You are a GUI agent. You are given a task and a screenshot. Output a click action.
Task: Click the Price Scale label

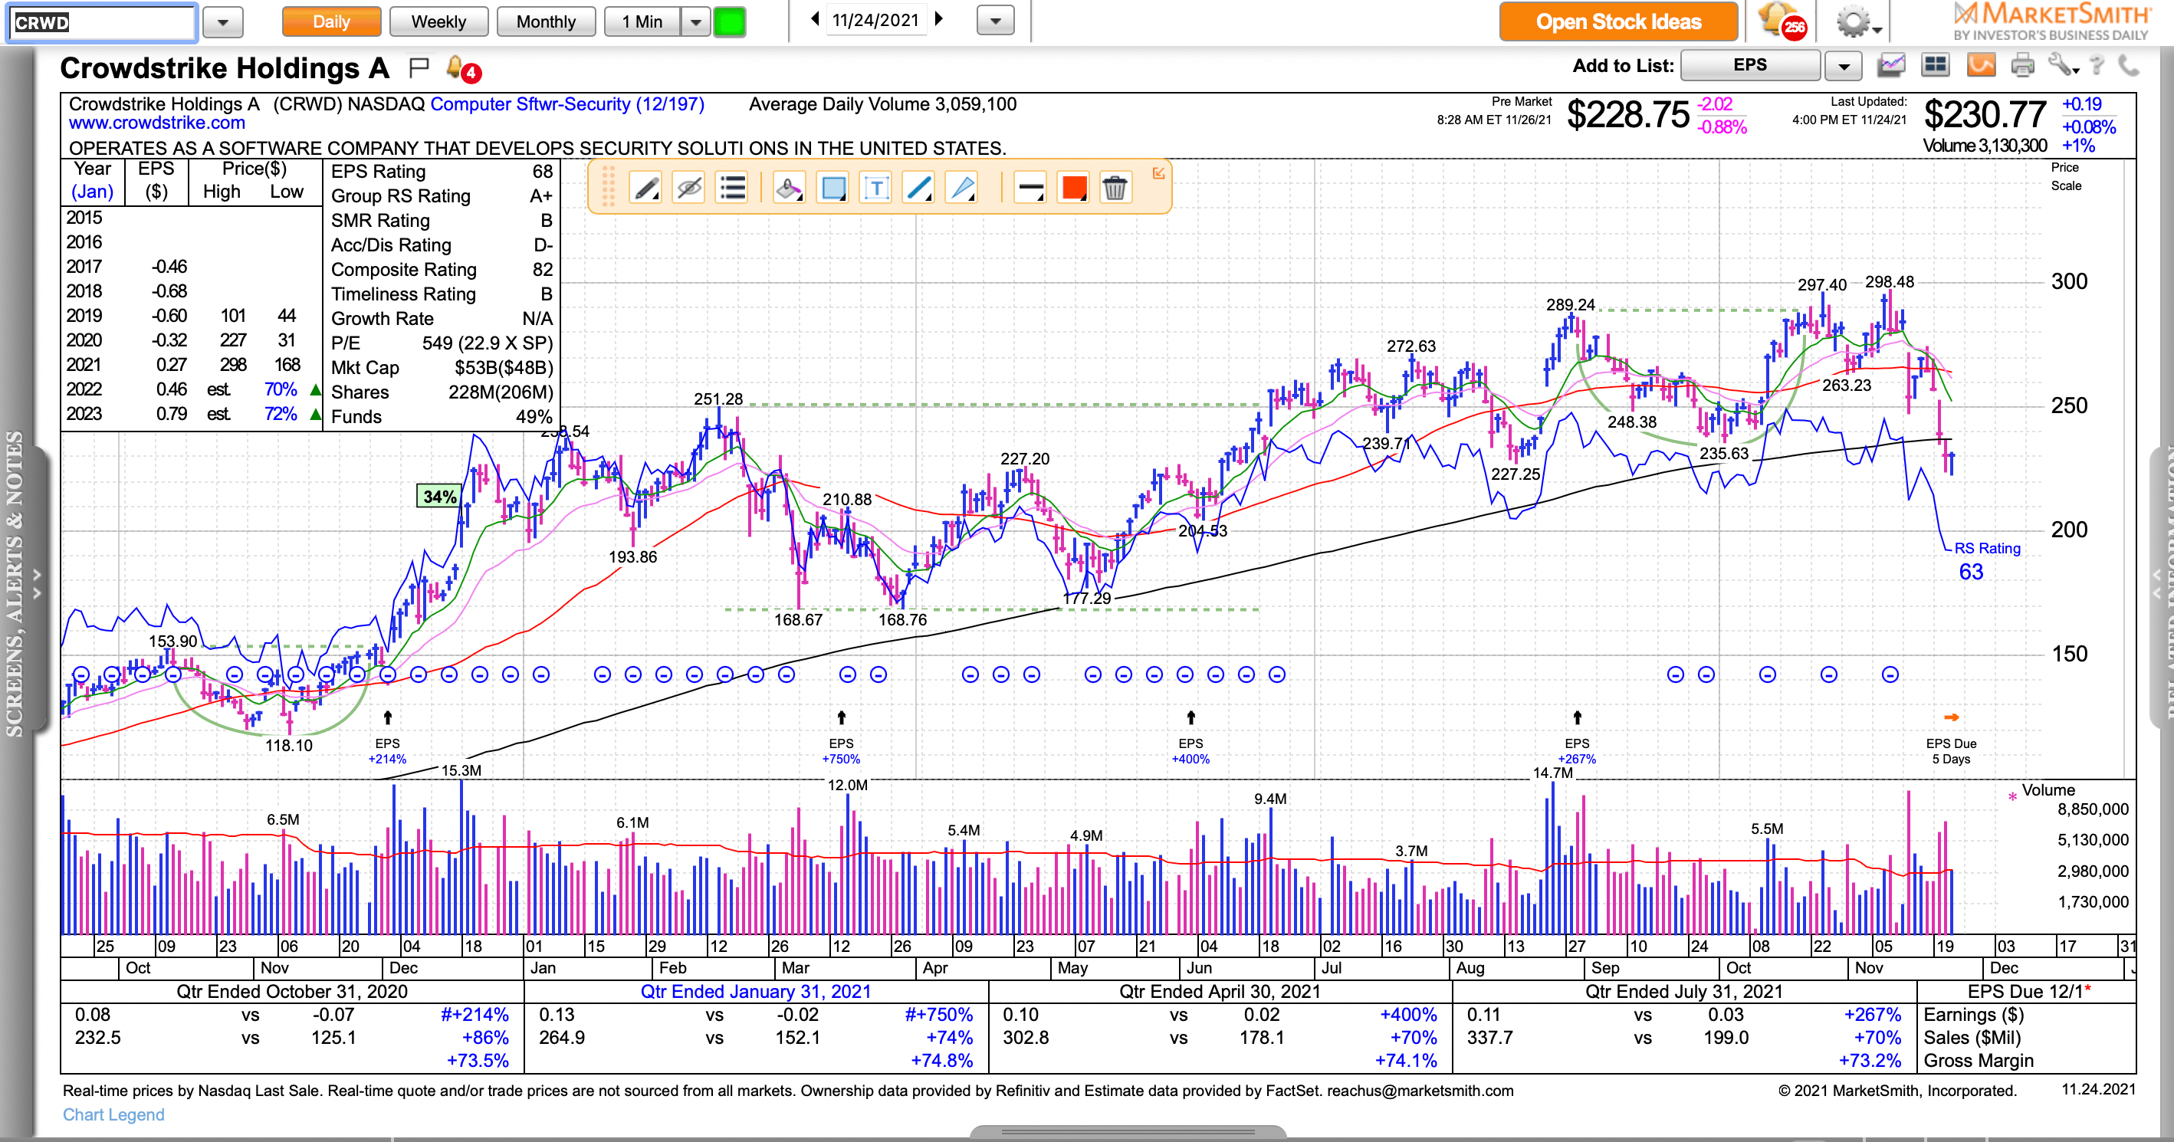point(2066,176)
